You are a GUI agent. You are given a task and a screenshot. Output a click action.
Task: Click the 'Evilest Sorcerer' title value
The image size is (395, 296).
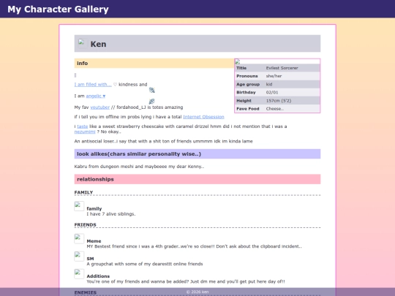coord(282,68)
